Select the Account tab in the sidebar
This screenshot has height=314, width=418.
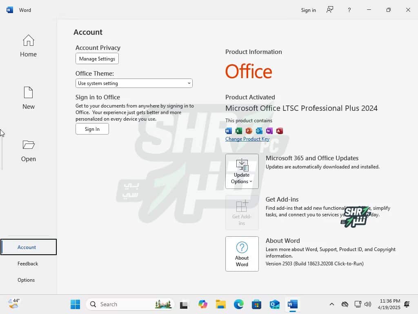point(28,247)
